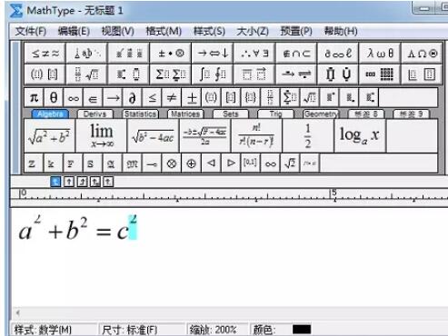Open the uppercase Greek letters palette
448x336 pixels.
pos(422,54)
